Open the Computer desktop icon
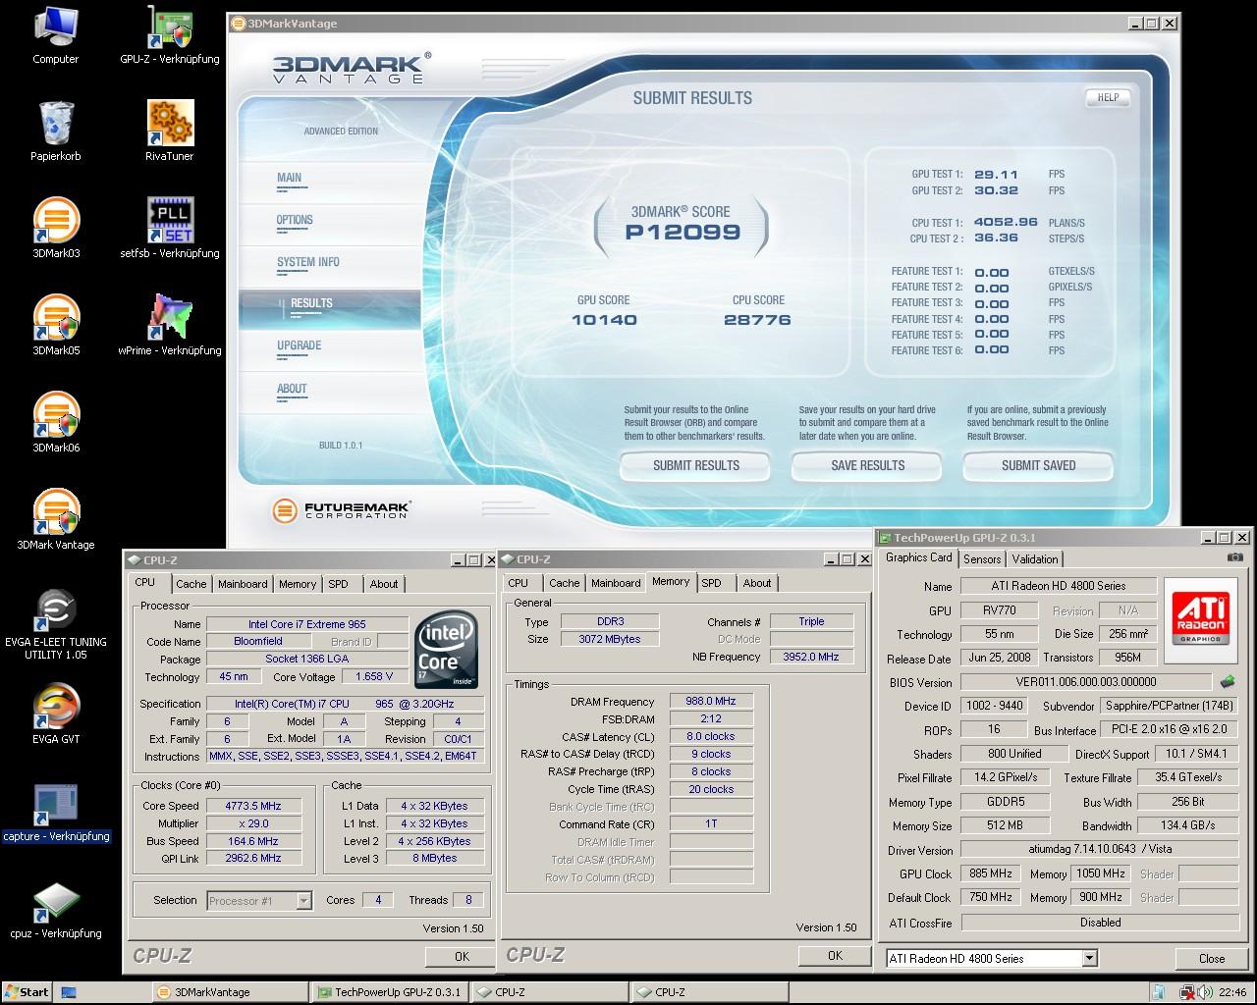Viewport: 1257px width, 1005px height. coord(55,34)
